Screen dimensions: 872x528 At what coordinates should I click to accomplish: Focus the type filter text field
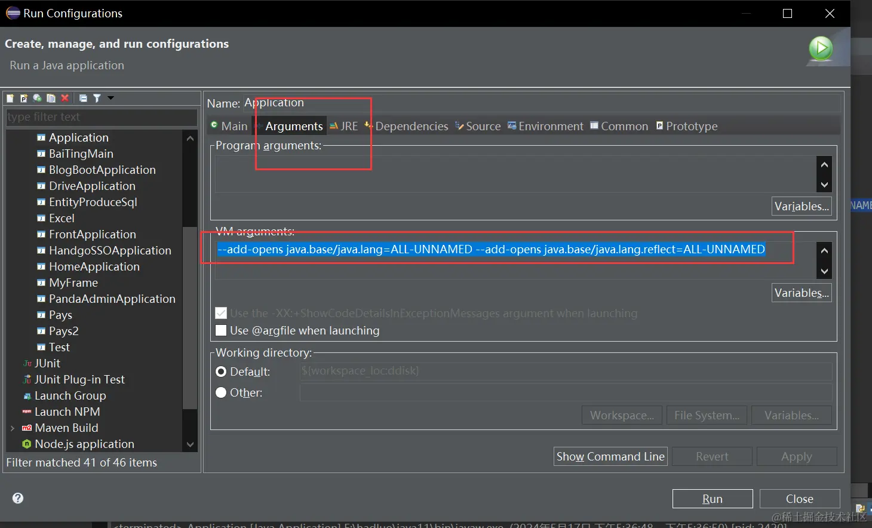point(102,117)
